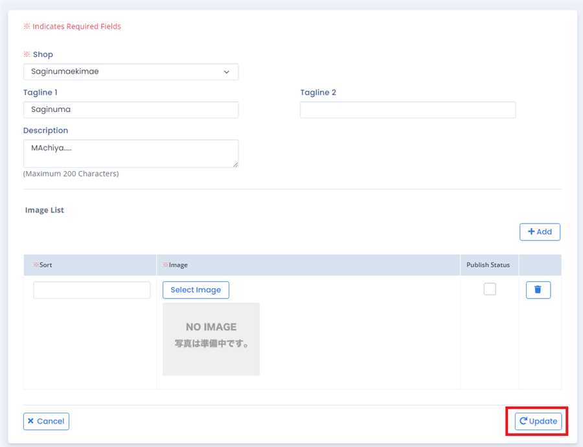Click the Publish Status column header
Viewport: 583px width, 447px height.
click(x=488, y=265)
